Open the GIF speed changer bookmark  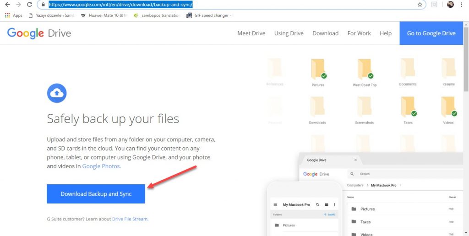pos(209,16)
